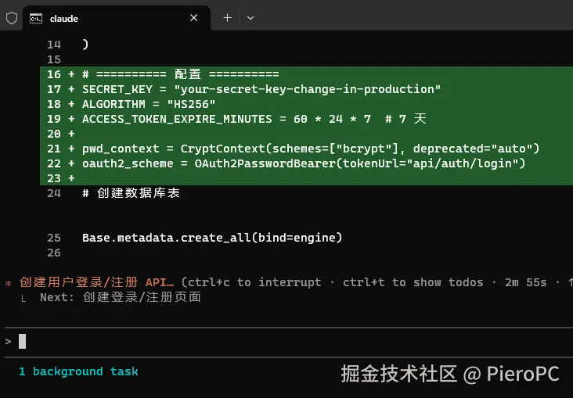Click the admin shield icon in the title bar
This screenshot has height=398, width=573.
click(12, 18)
